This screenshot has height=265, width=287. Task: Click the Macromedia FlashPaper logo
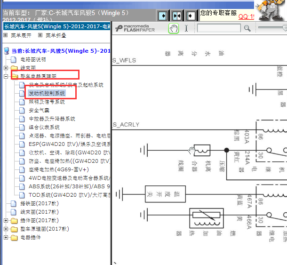click(135, 28)
